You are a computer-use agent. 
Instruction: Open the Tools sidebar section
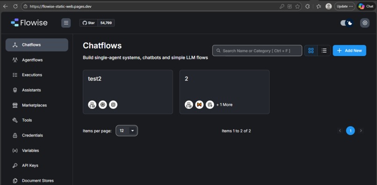pyautogui.click(x=37, y=120)
